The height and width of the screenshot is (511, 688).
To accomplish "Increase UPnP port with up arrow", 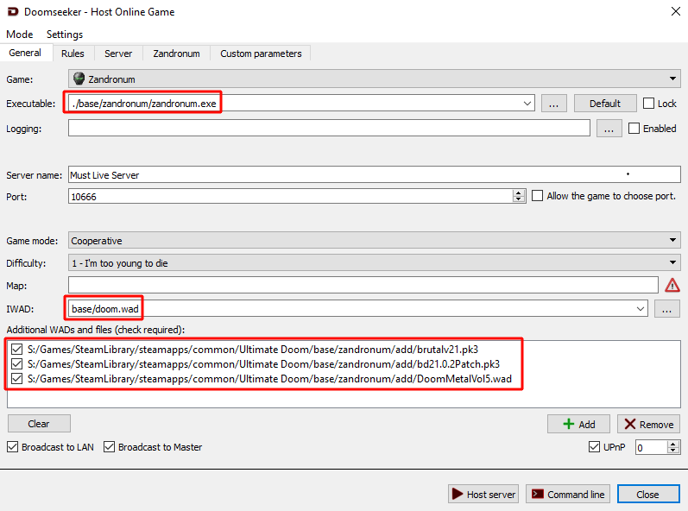I will pyautogui.click(x=673, y=444).
